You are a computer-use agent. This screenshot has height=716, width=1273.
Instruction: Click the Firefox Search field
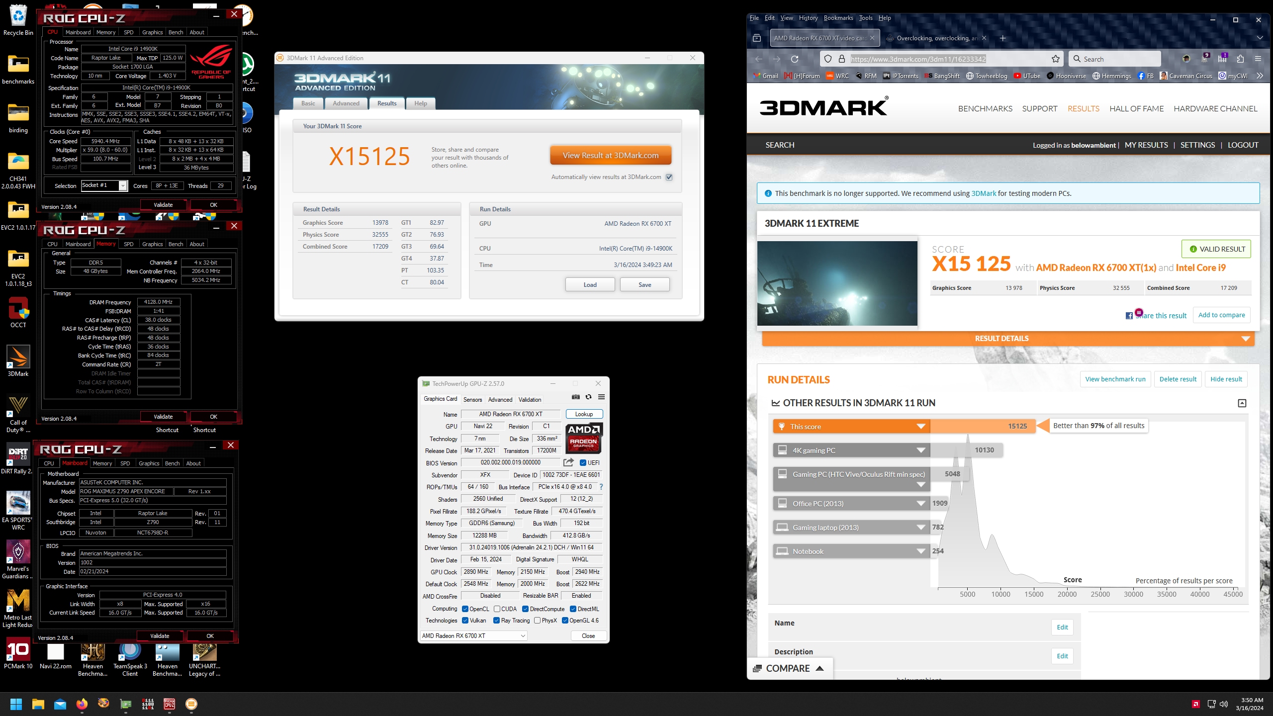[1114, 59]
